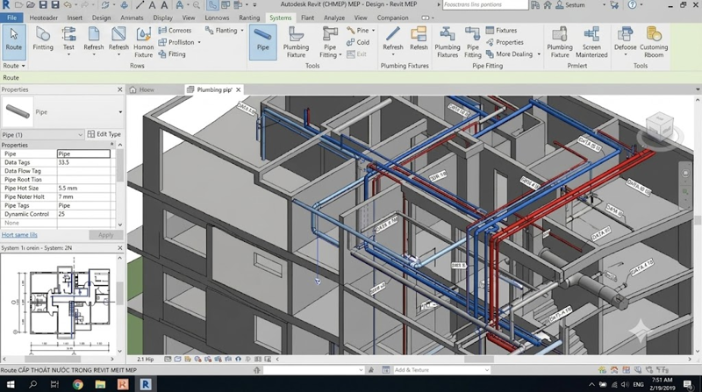The height and width of the screenshot is (392, 702).
Task: Open Fixtures in the Pipe Fitting panel
Action: coord(501,31)
